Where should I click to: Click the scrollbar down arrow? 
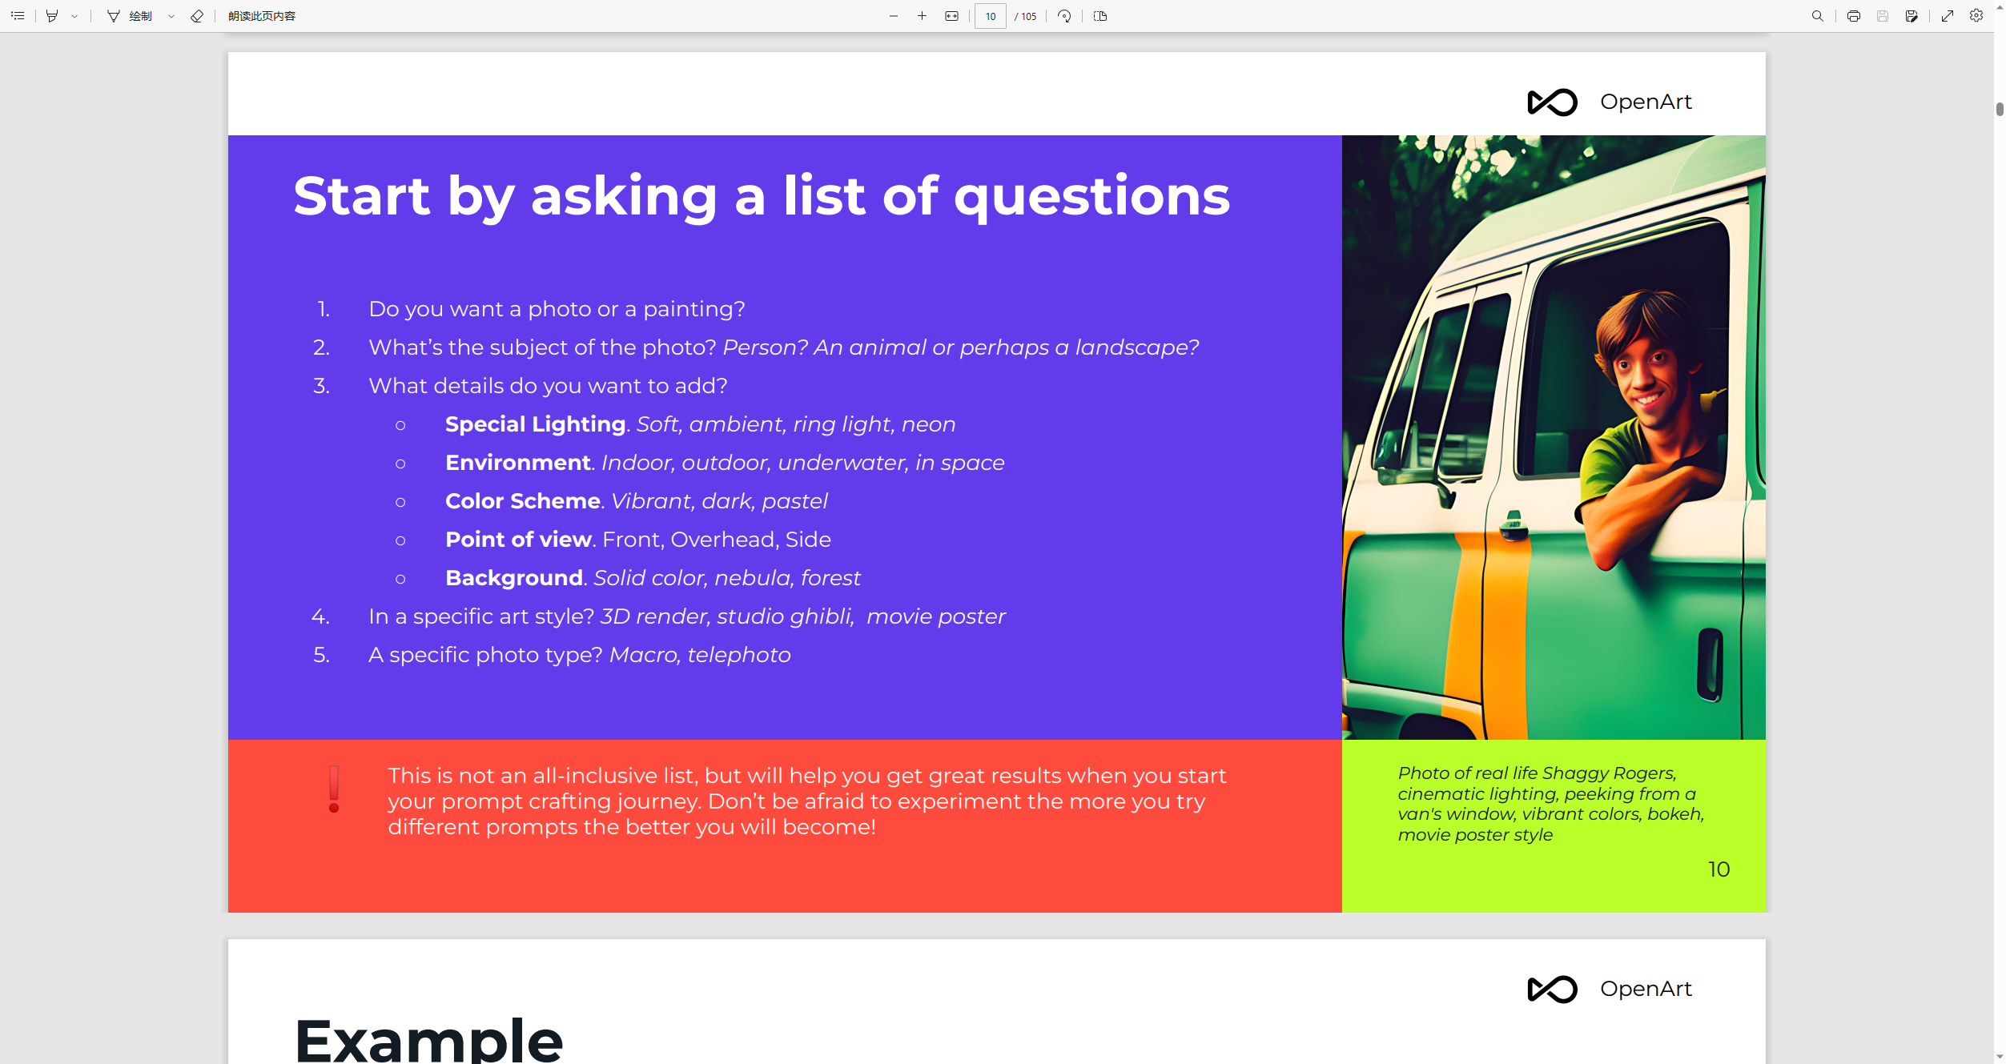coord(2000,1057)
